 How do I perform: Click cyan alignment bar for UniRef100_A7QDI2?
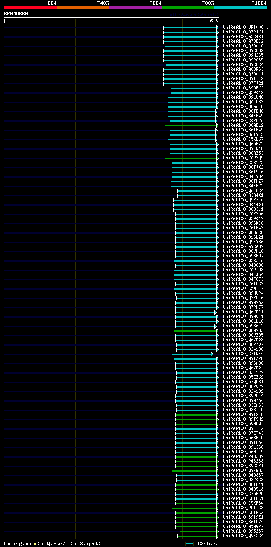[x=191, y=41]
